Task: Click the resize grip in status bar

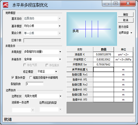Action: 133,120
